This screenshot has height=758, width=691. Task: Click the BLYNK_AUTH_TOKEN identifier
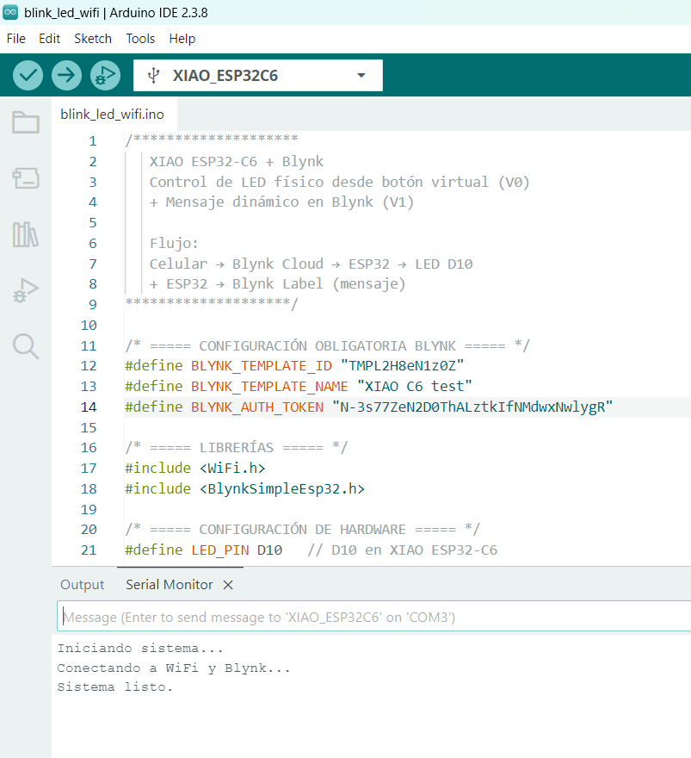257,407
